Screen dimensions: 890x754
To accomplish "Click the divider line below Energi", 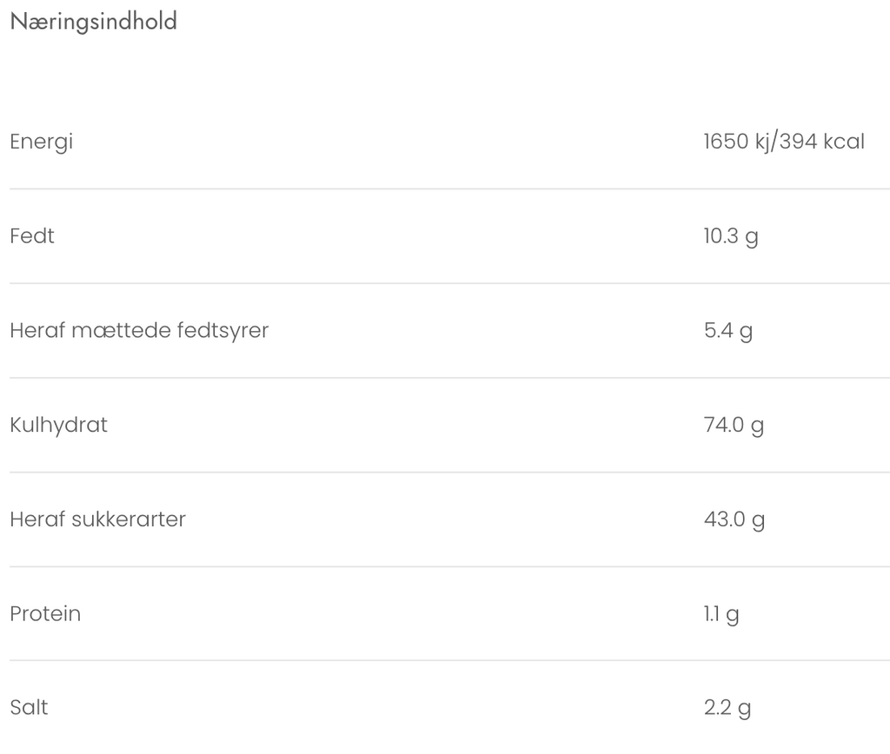I will (445, 188).
